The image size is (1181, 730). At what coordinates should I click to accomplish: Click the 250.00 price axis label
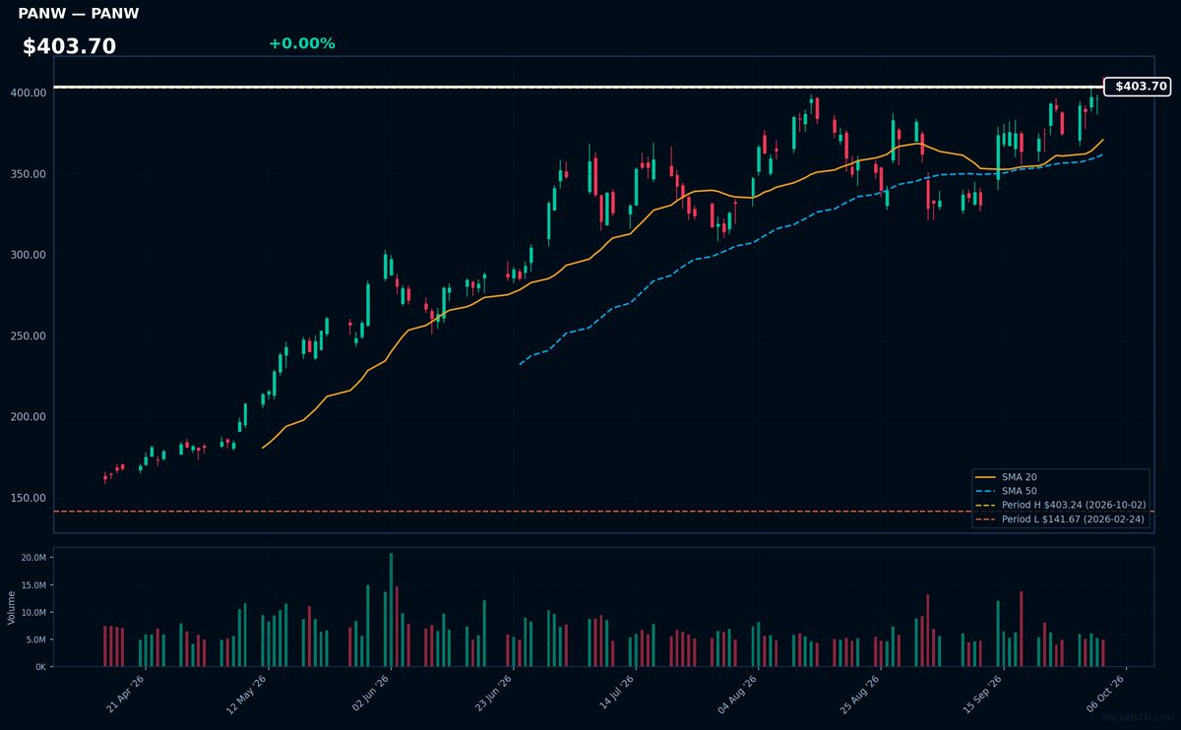click(x=29, y=336)
